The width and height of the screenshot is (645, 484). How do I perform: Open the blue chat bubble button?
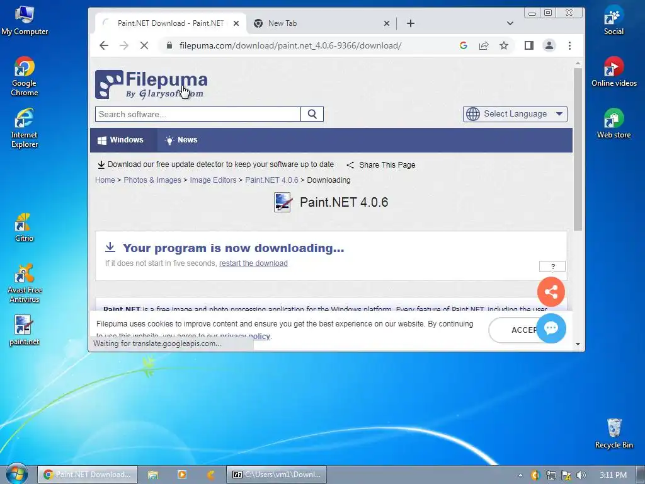551,328
